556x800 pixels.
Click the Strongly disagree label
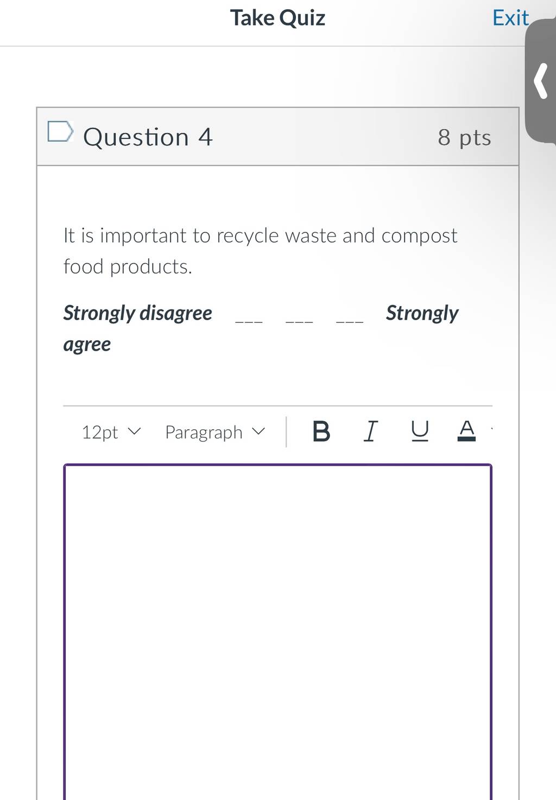pos(137,314)
